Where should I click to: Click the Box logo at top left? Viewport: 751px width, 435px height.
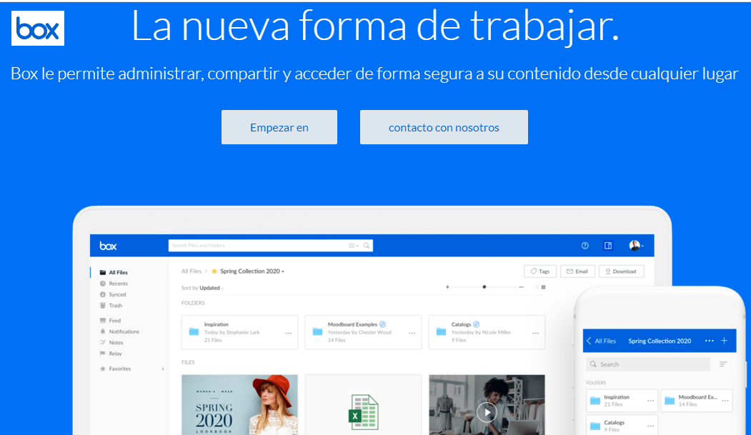click(38, 29)
